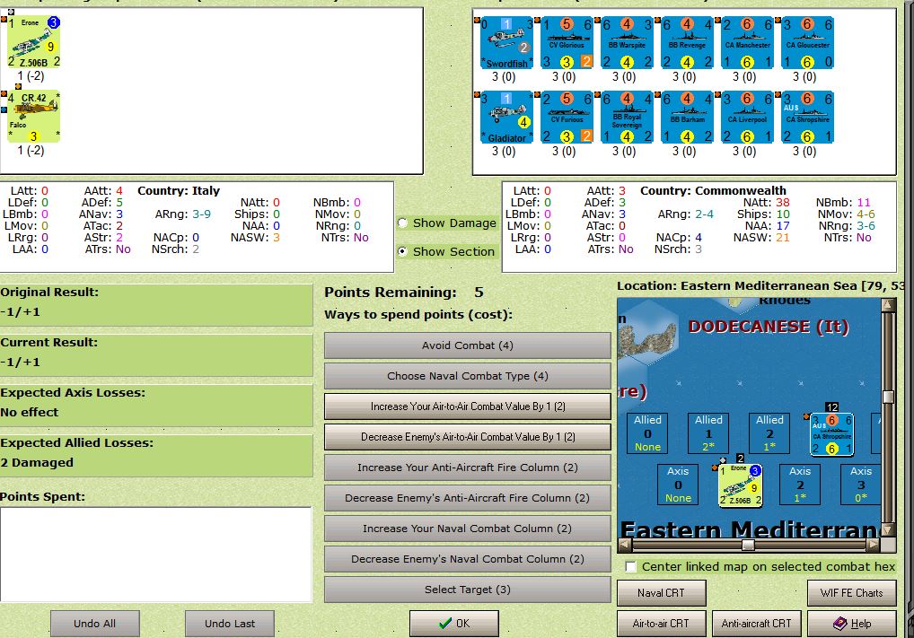The width and height of the screenshot is (914, 638).
Task: Select the BB Royal Sovereign counter
Action: [627, 117]
